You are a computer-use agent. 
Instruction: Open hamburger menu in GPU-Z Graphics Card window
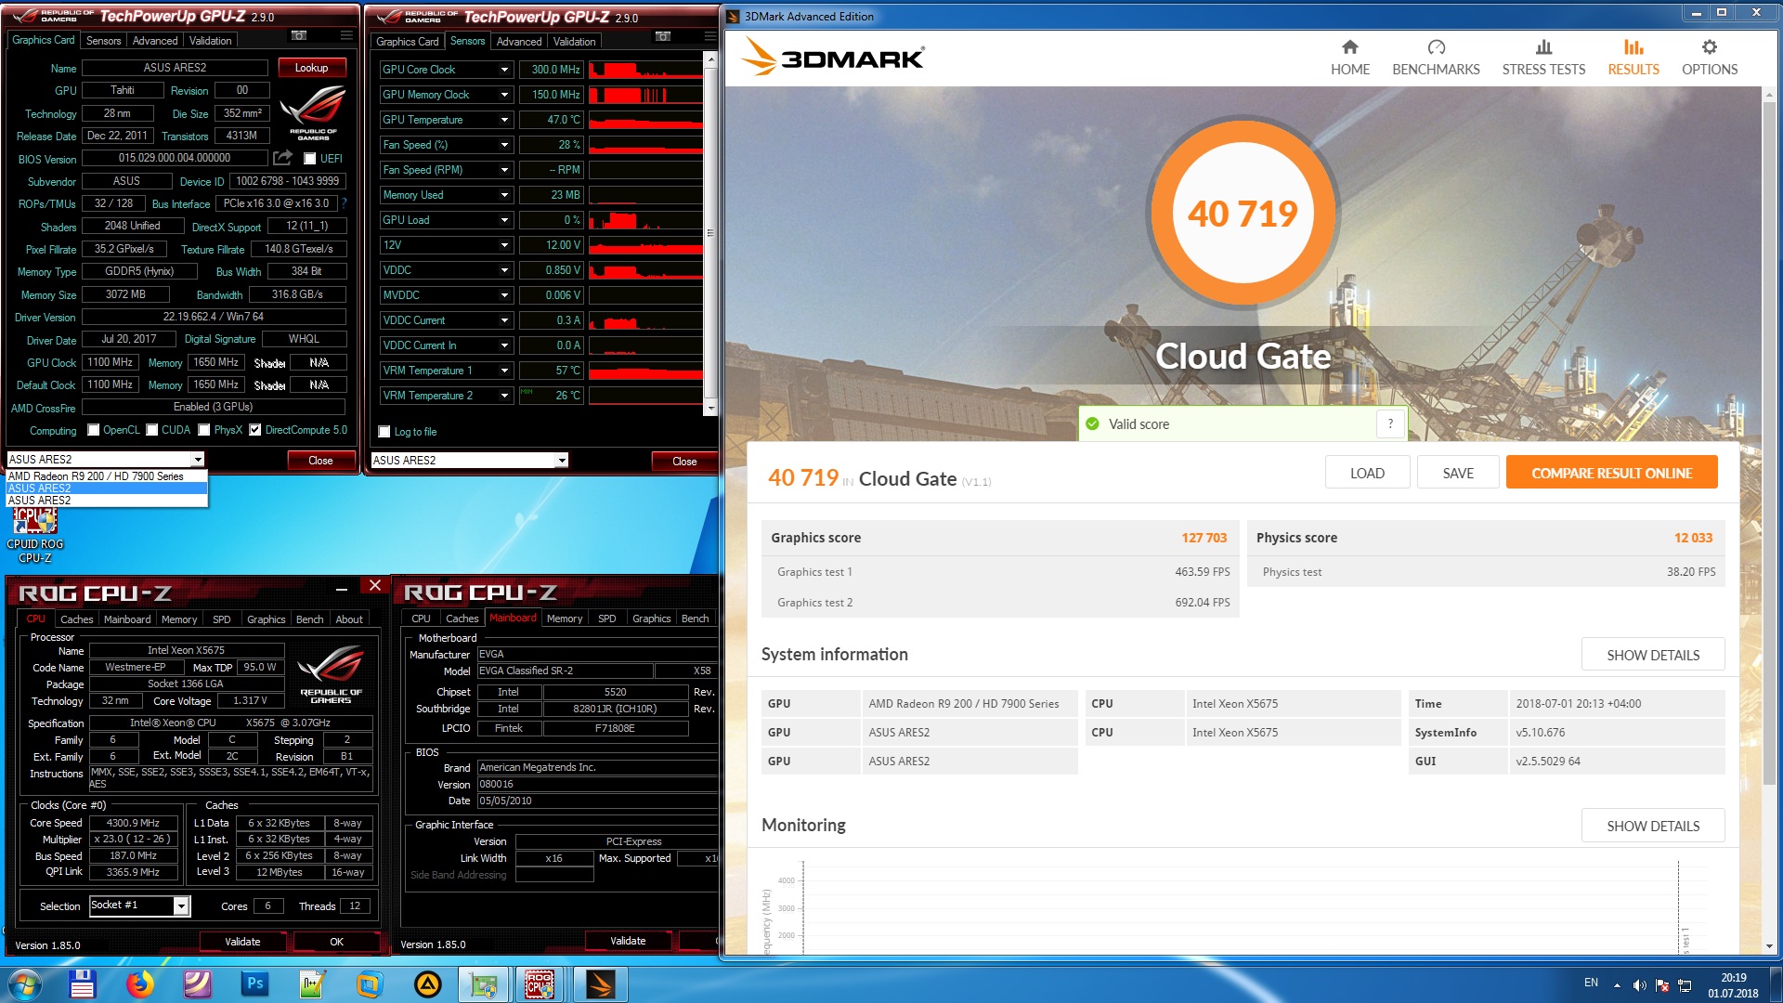point(346,35)
